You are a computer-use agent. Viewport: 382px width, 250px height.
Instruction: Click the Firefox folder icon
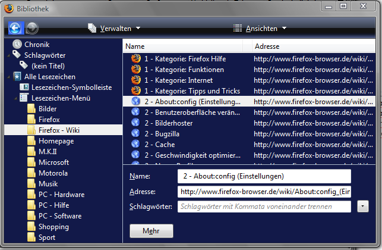pos(31,120)
